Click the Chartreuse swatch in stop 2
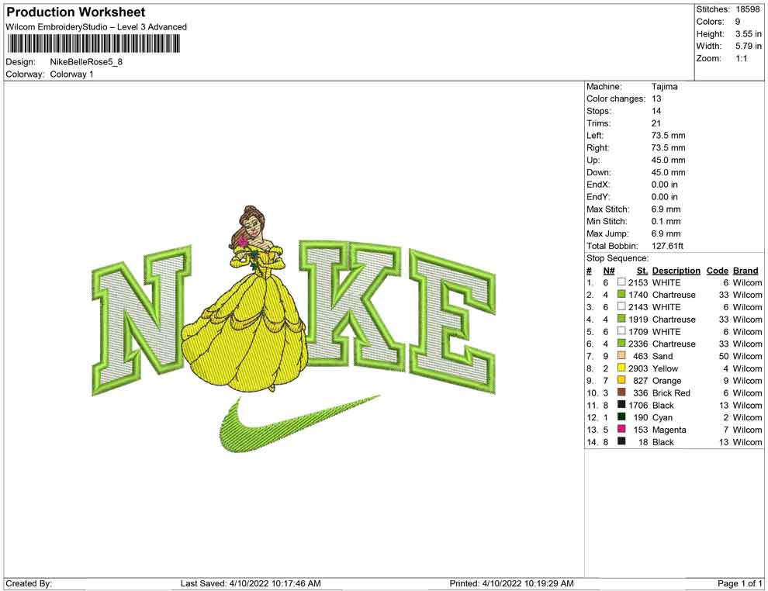The width and height of the screenshot is (768, 591). 621,294
